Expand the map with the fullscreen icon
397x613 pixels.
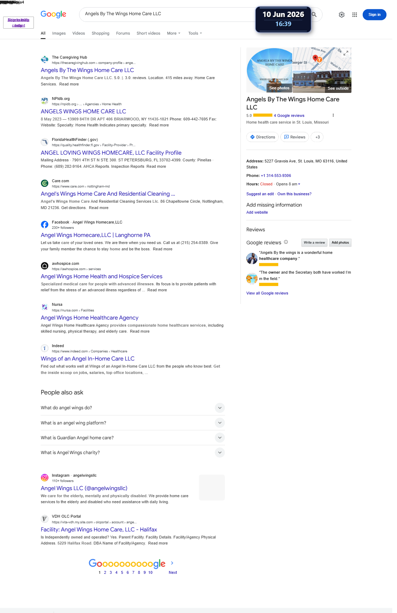coord(346,53)
